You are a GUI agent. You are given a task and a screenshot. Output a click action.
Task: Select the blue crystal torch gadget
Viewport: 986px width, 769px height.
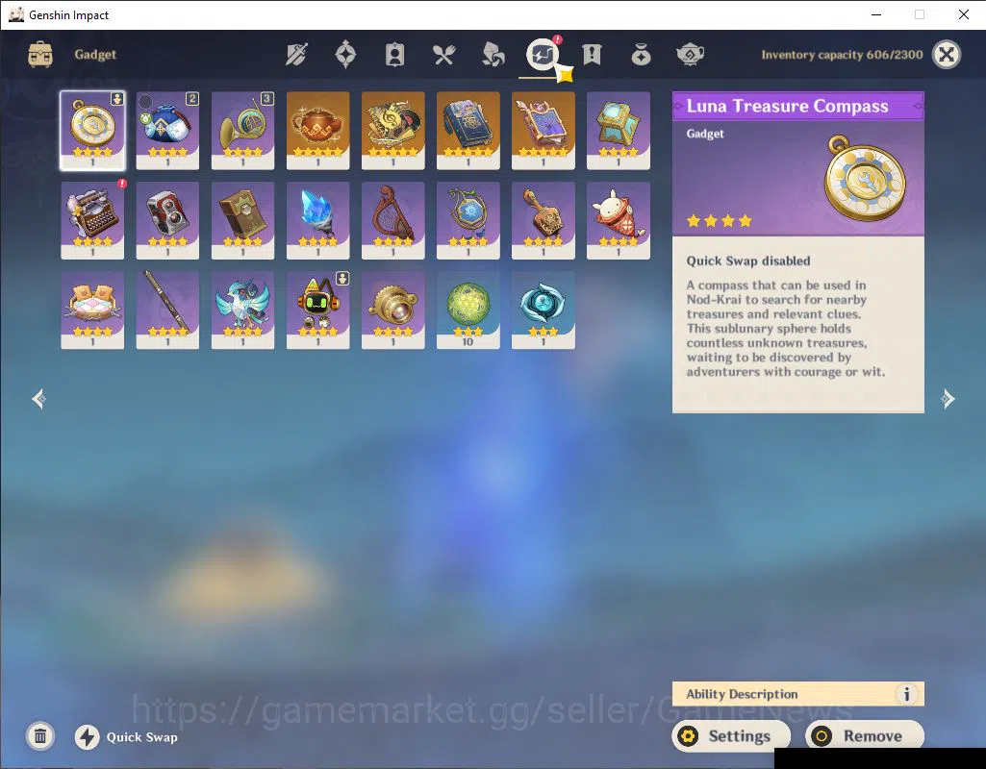click(317, 220)
